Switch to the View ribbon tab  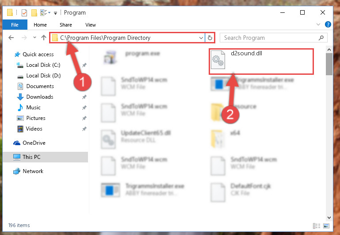(91, 25)
